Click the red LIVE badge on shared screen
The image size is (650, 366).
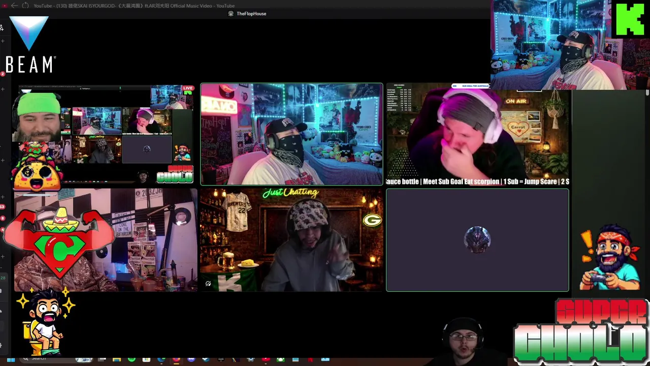coord(188,88)
